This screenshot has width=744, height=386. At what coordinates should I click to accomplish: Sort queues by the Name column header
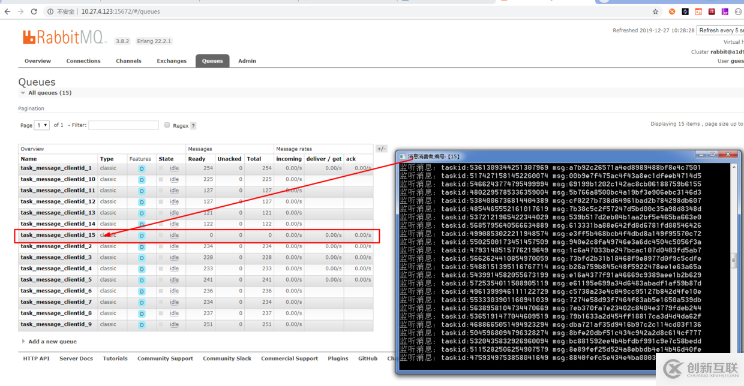pos(29,159)
